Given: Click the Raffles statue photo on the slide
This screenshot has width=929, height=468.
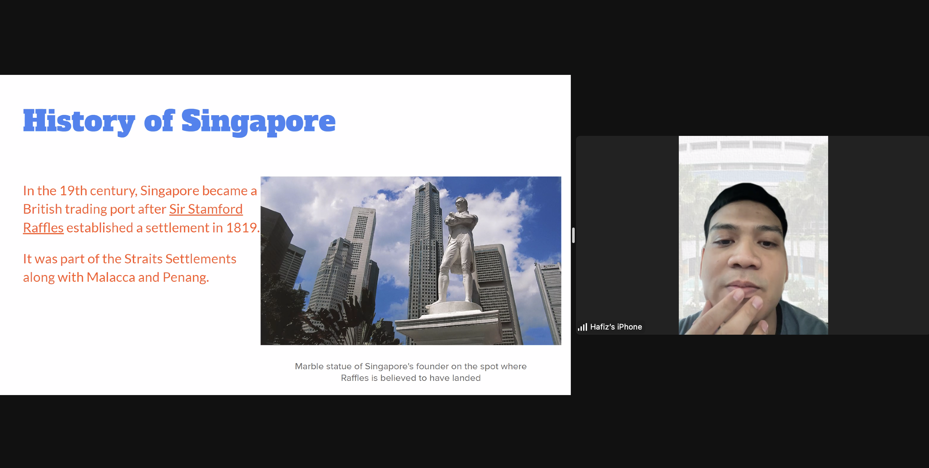Looking at the screenshot, I should [411, 261].
